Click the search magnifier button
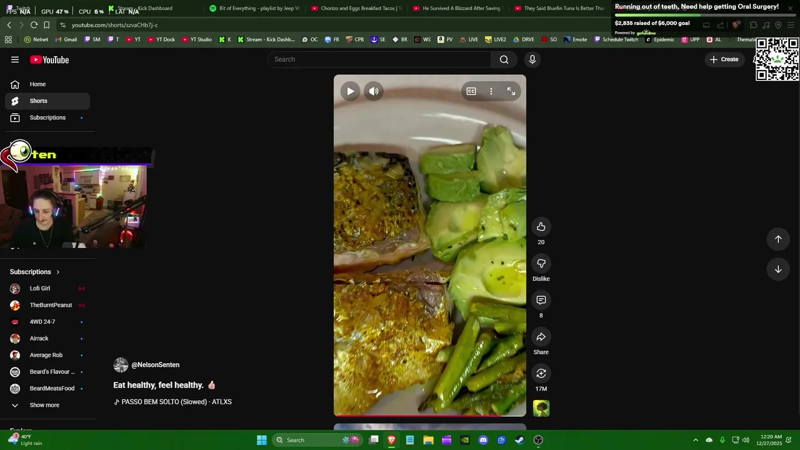Screen dimensions: 800x450 (x=504, y=59)
